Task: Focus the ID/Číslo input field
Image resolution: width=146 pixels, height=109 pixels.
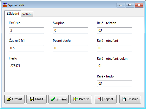Action: [26, 30]
